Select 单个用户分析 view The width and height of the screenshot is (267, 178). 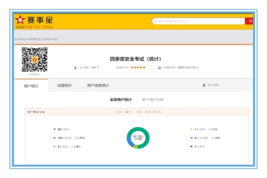(153, 100)
